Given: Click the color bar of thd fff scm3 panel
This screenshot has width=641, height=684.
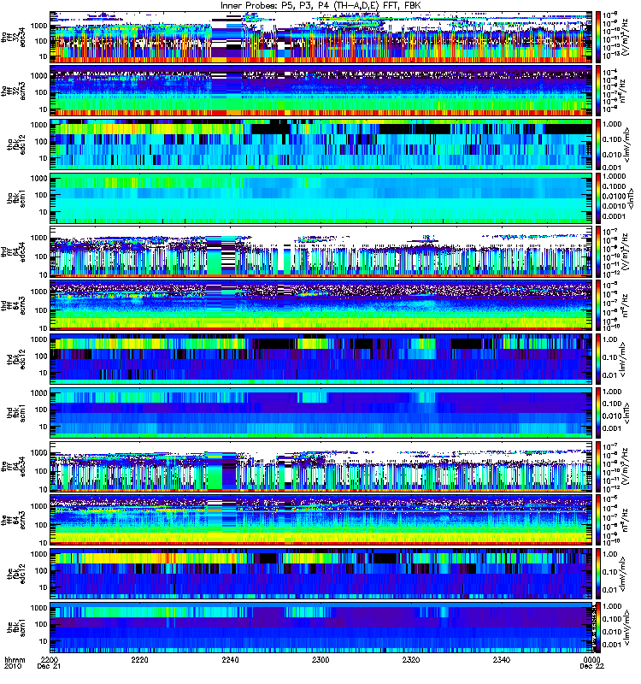Looking at the screenshot, I should 598,305.
